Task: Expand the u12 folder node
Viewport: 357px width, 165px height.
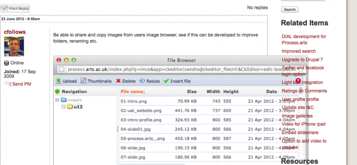Action: (63, 107)
